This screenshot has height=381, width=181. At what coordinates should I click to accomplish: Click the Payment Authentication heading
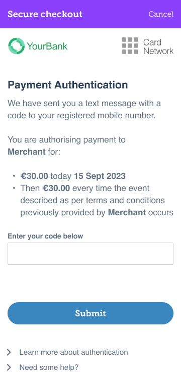pyautogui.click(x=68, y=85)
